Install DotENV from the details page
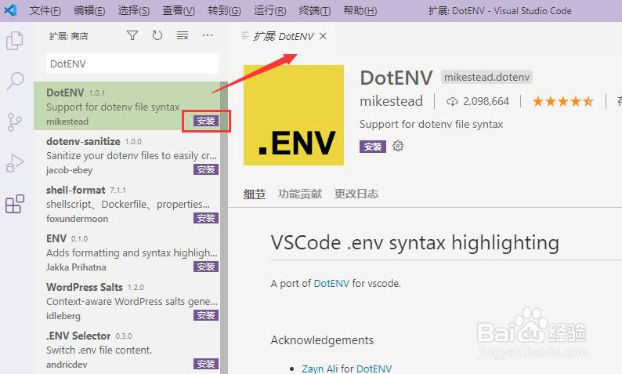 coord(372,147)
